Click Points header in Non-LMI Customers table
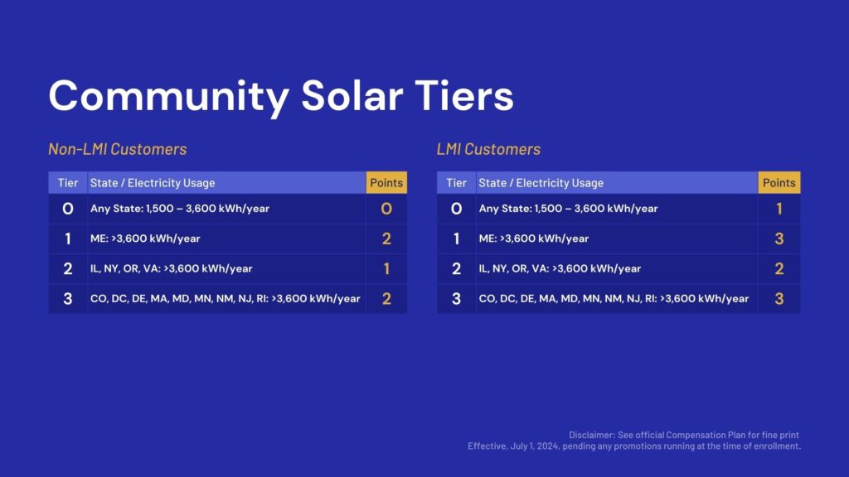Image resolution: width=849 pixels, height=477 pixels. 386,183
